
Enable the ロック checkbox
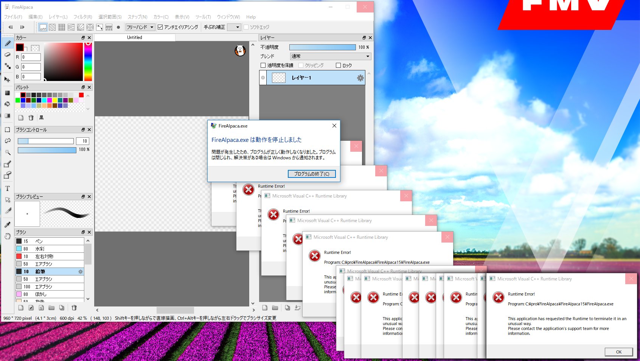pyautogui.click(x=338, y=65)
